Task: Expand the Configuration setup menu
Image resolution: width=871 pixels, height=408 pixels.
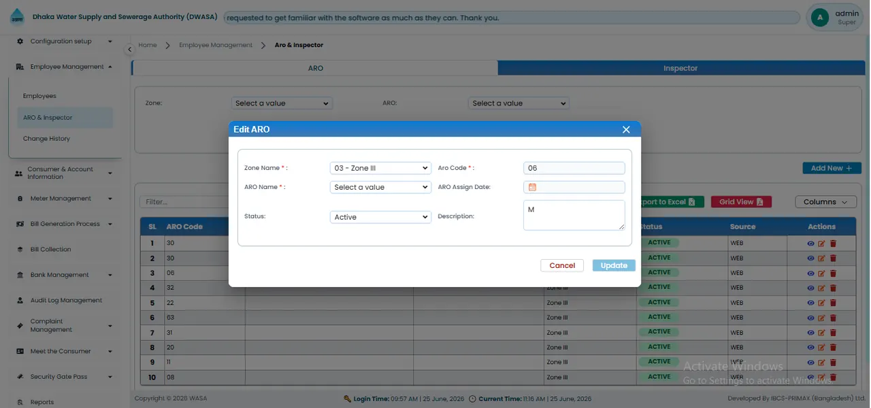Action: 64,41
